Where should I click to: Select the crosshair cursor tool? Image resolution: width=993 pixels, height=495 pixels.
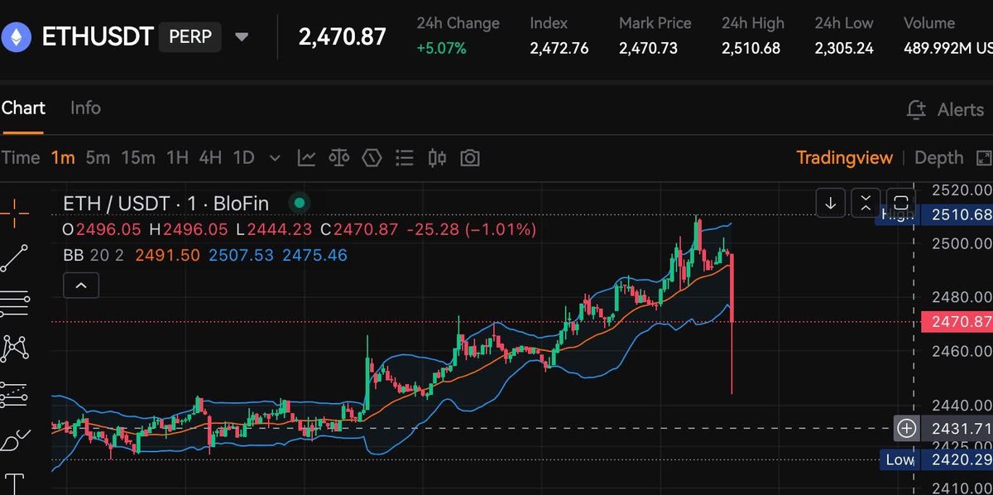(14, 213)
